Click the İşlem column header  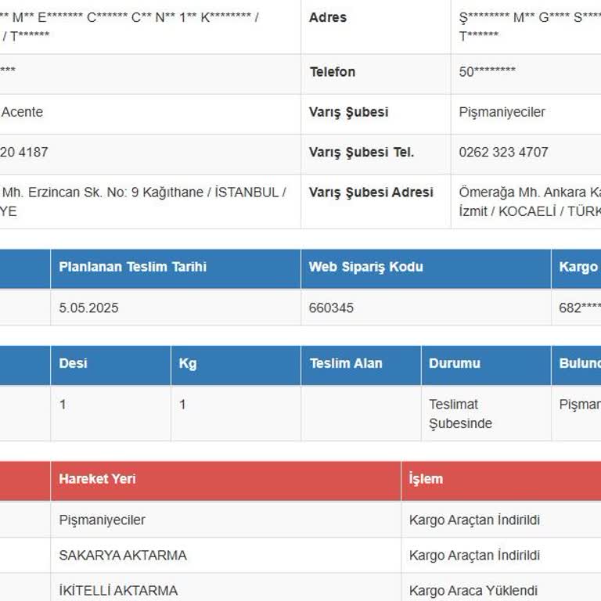coord(426,479)
